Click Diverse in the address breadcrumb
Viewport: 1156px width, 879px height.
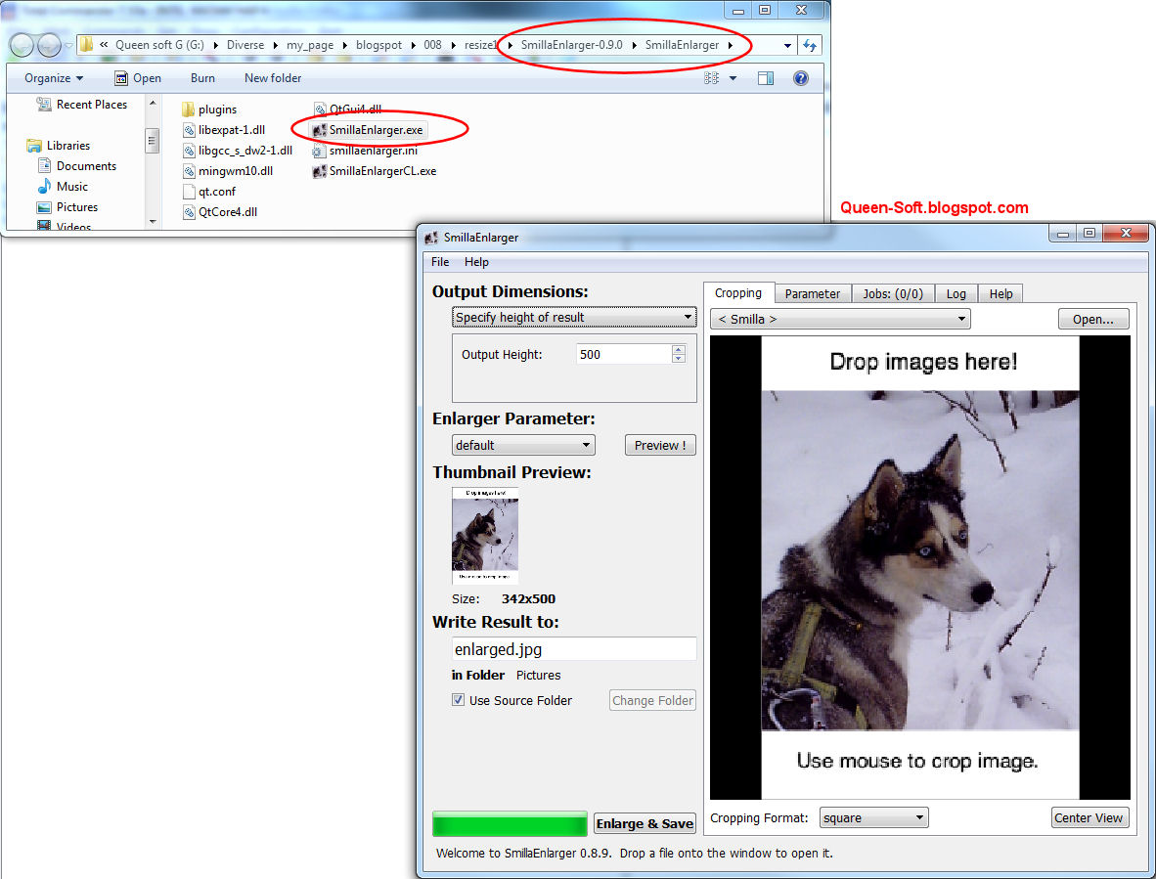[x=245, y=46]
